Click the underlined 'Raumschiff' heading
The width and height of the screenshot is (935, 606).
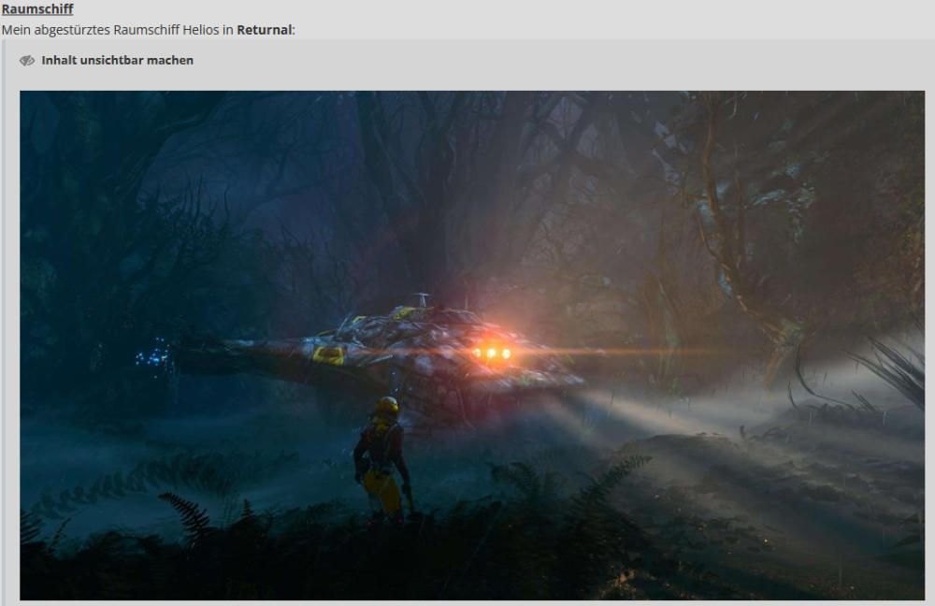[37, 9]
